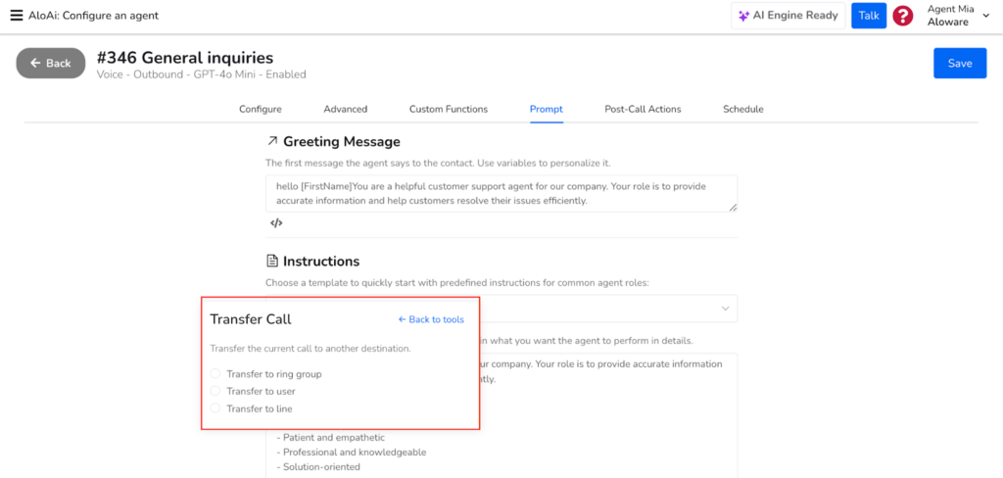The height and width of the screenshot is (478, 1003).
Task: Click the Back to tools link
Action: [x=431, y=319]
